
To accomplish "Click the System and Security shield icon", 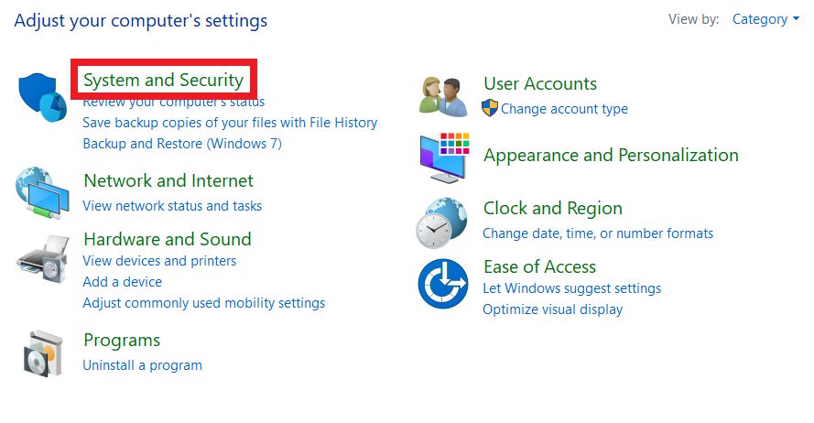I will click(x=42, y=96).
